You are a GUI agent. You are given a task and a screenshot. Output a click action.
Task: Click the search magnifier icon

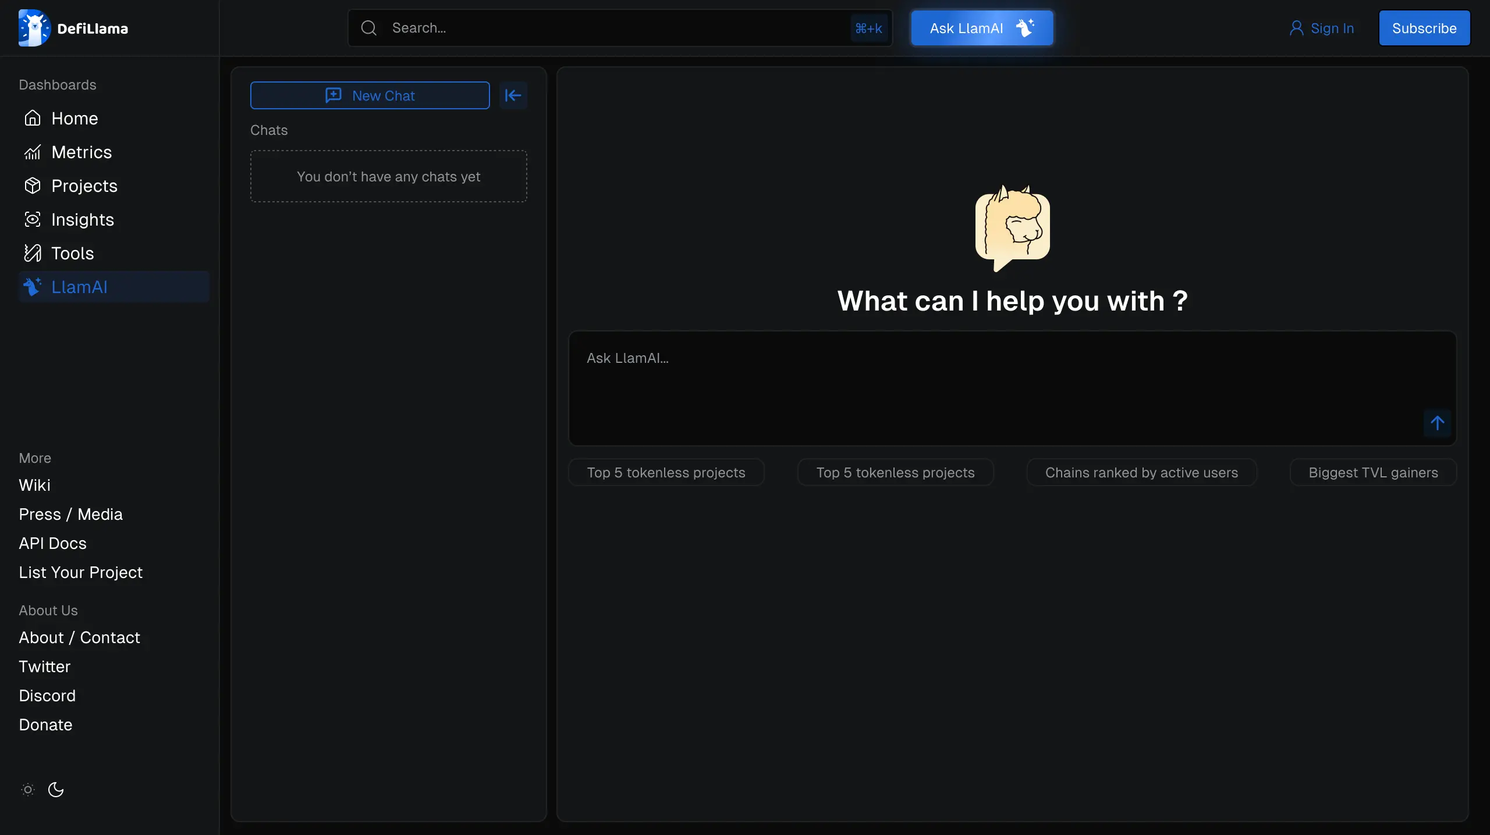(x=368, y=28)
